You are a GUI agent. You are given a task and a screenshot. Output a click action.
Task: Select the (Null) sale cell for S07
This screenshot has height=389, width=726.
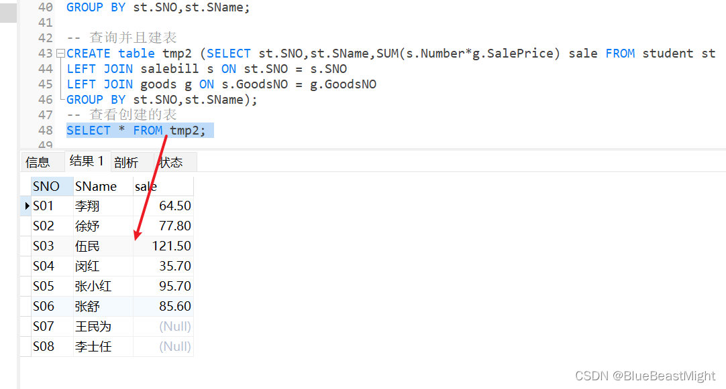tap(163, 327)
